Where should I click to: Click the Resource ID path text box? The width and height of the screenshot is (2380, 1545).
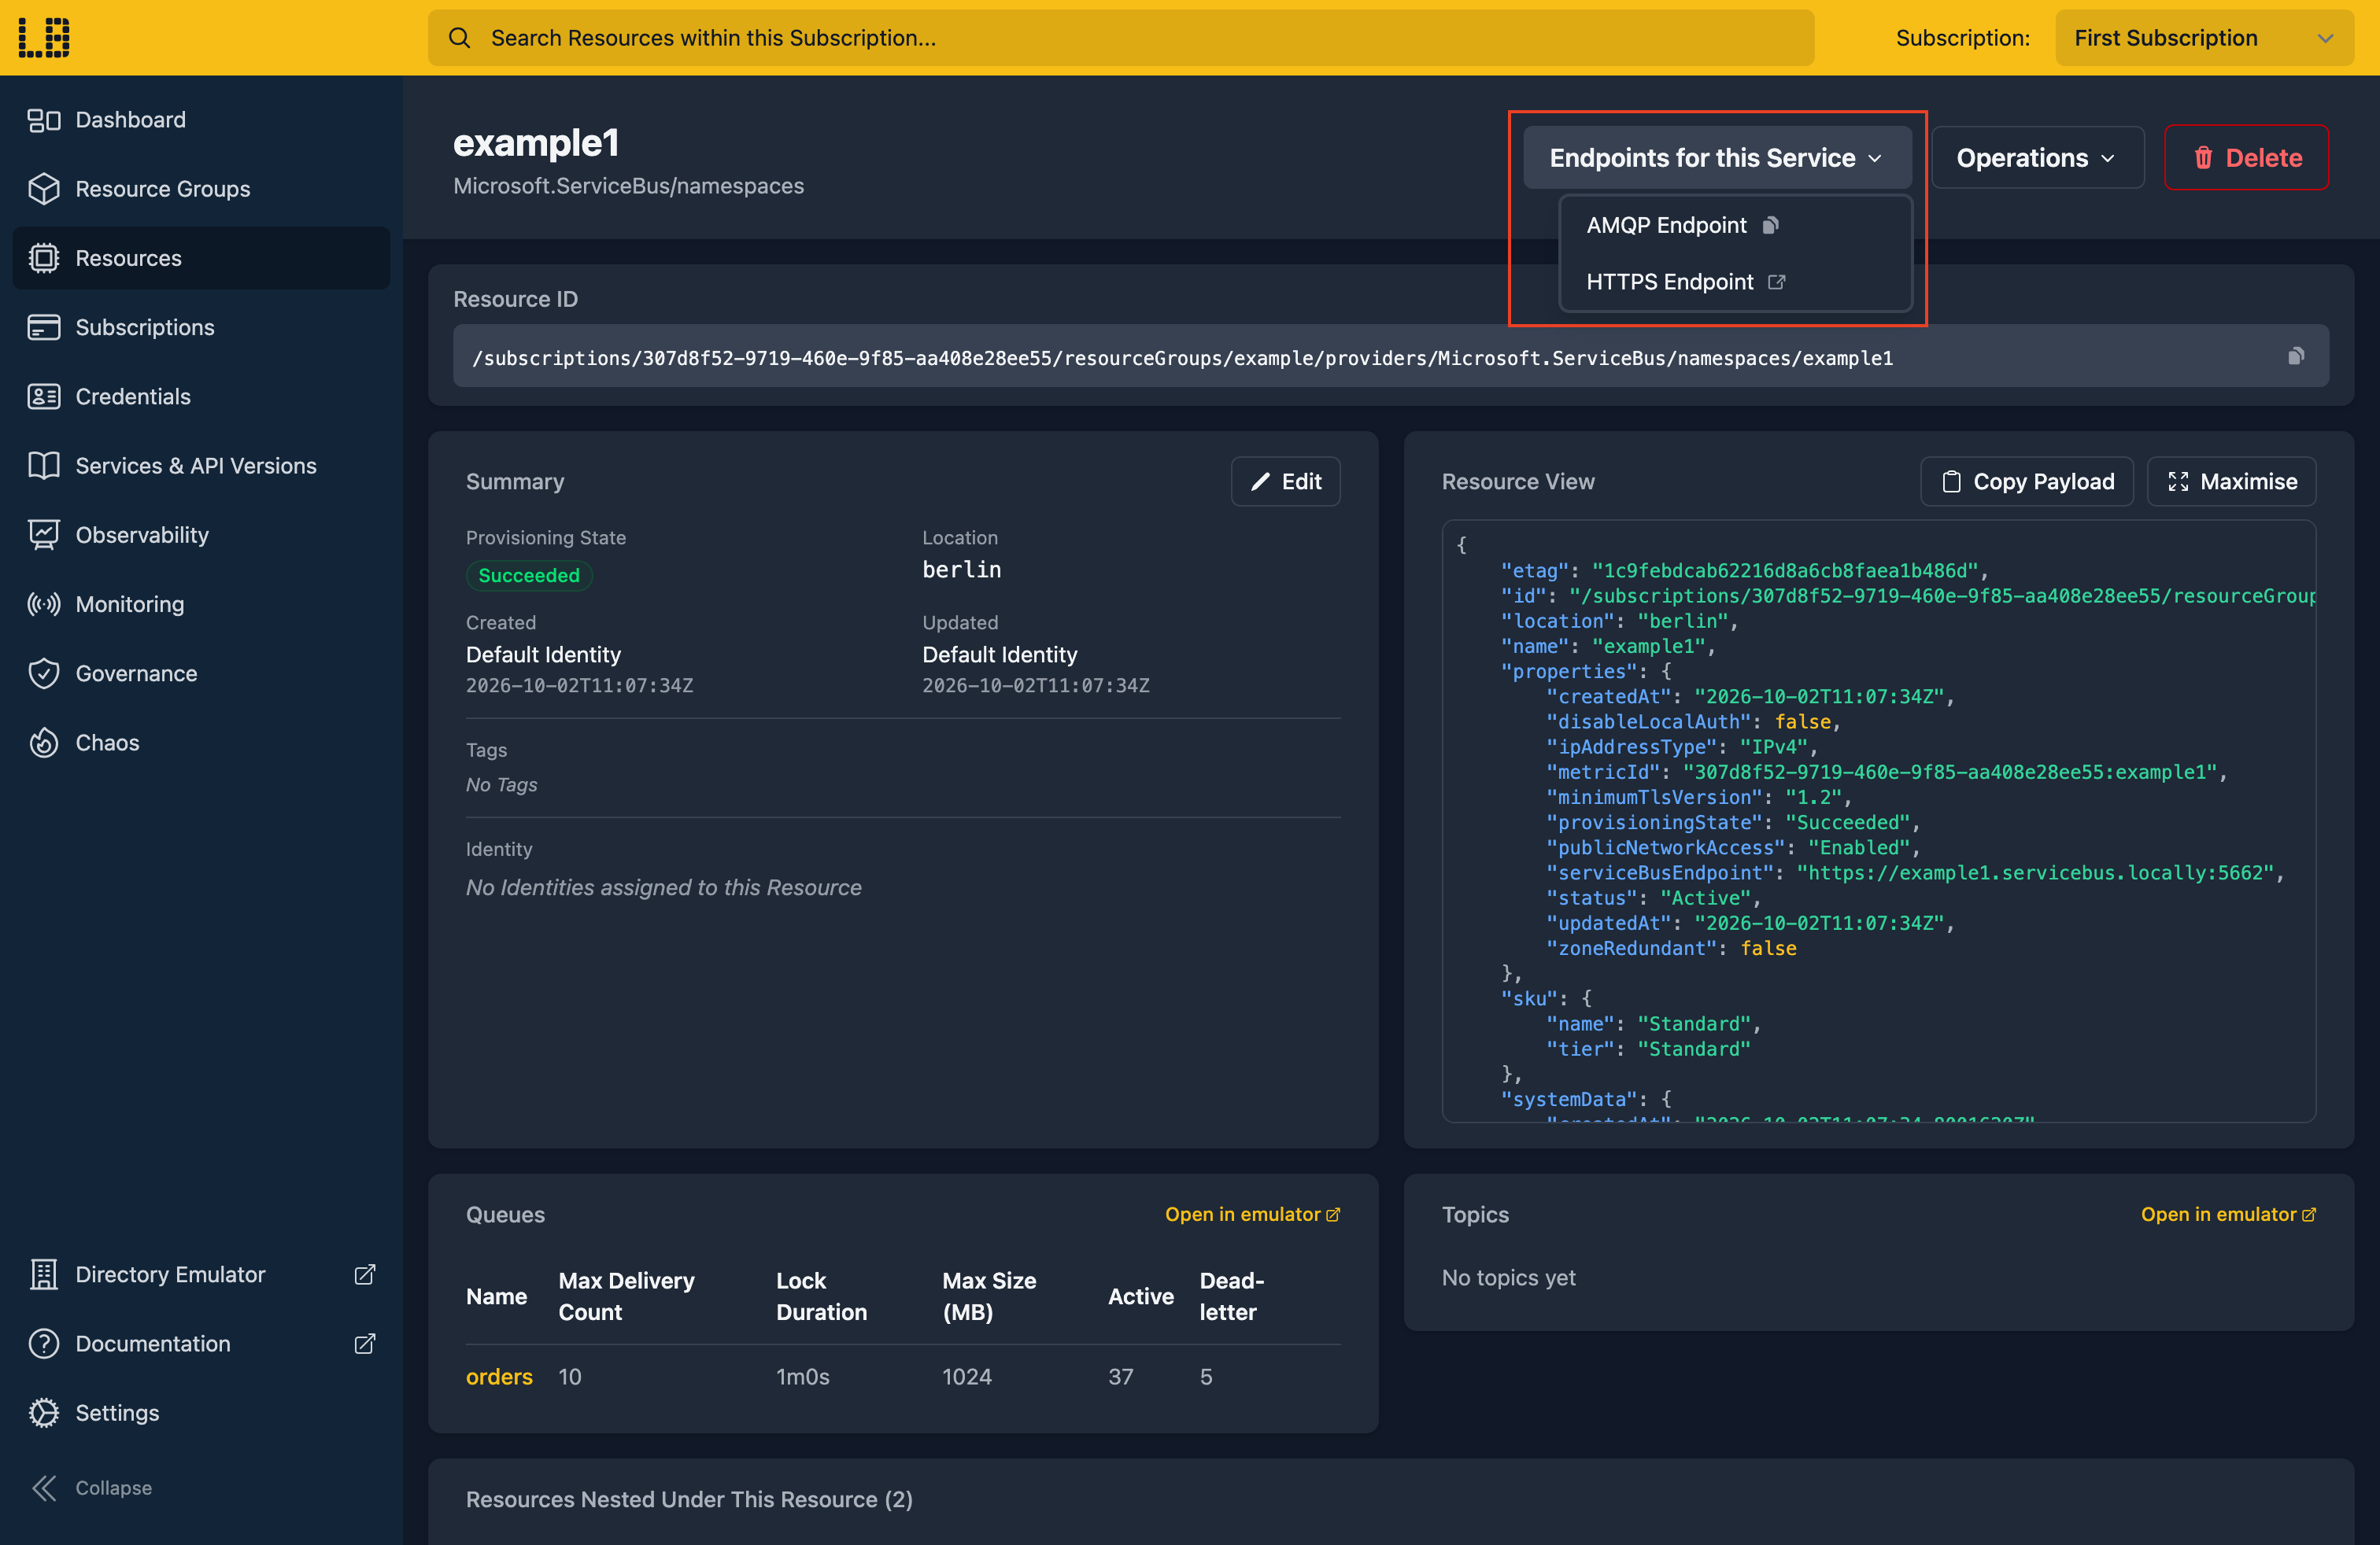pos(1391,356)
